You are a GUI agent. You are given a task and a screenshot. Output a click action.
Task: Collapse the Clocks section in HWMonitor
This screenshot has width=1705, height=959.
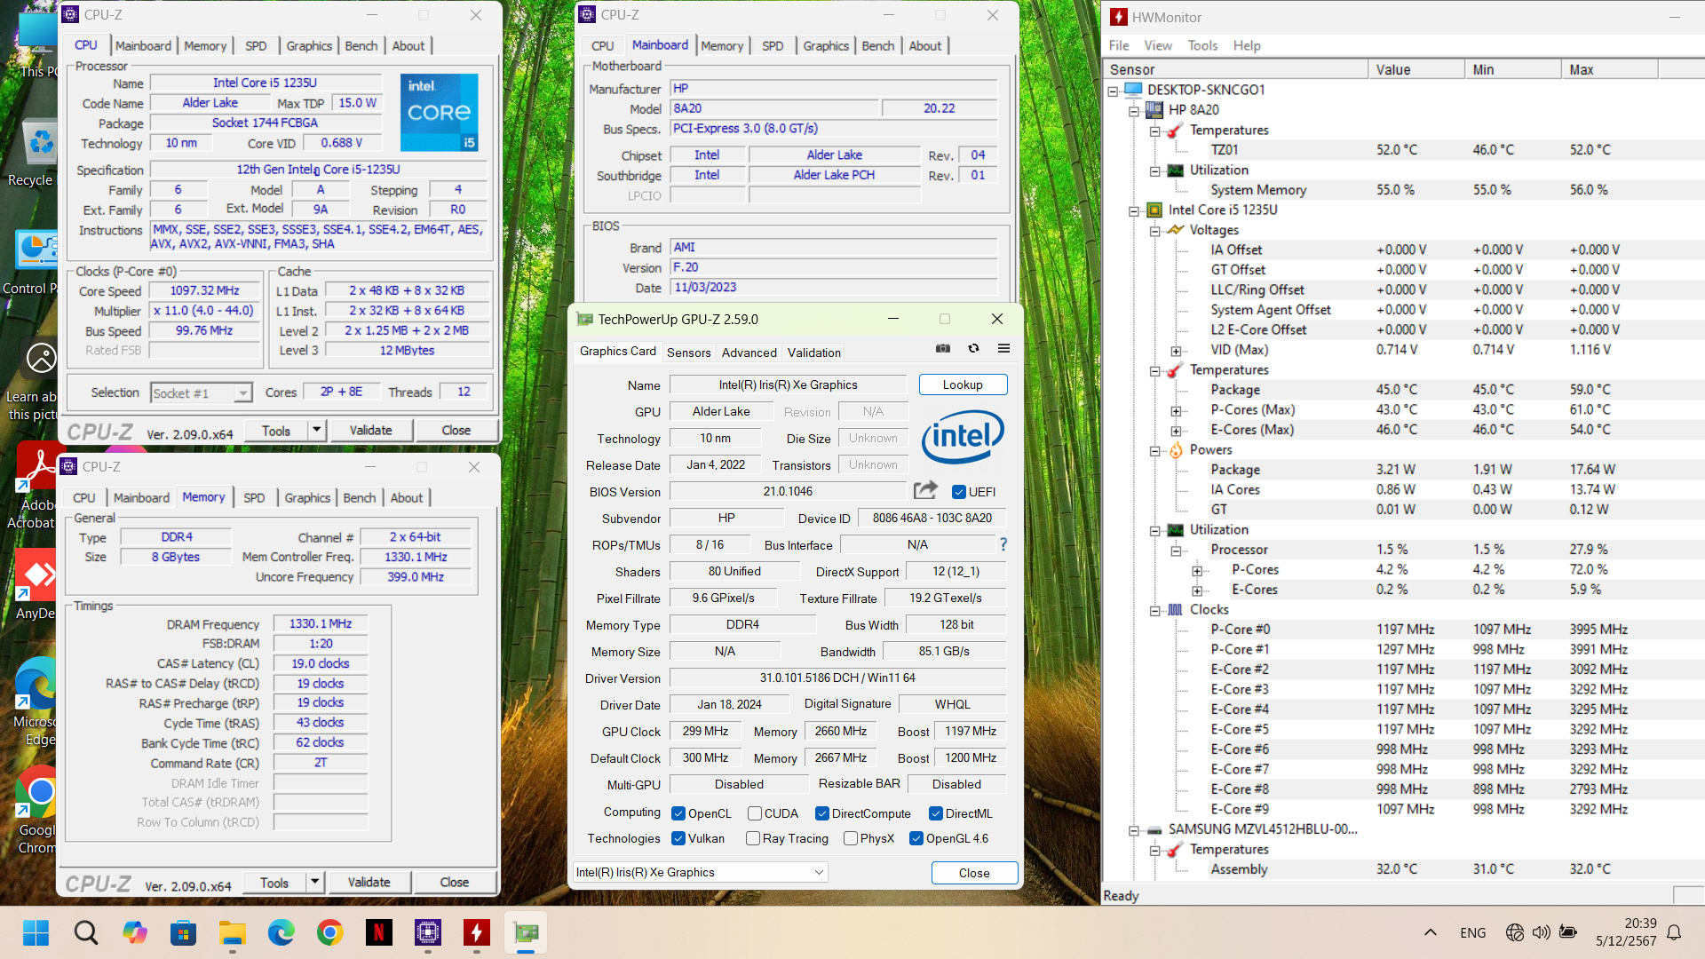tap(1154, 611)
